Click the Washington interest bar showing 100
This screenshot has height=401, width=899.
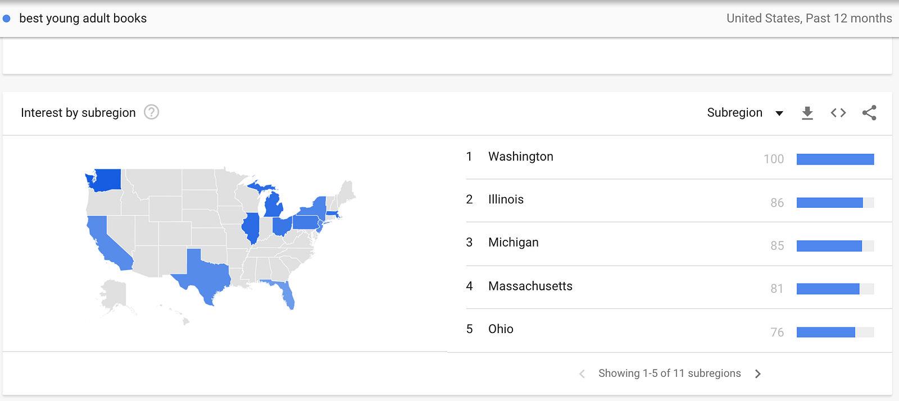(x=835, y=160)
